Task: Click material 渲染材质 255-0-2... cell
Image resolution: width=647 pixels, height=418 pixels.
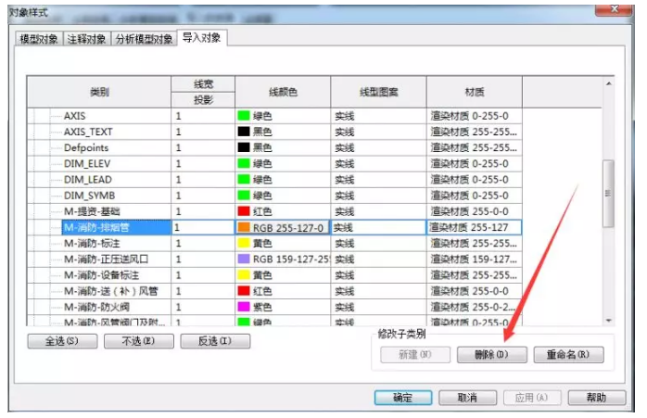Action: point(474,307)
